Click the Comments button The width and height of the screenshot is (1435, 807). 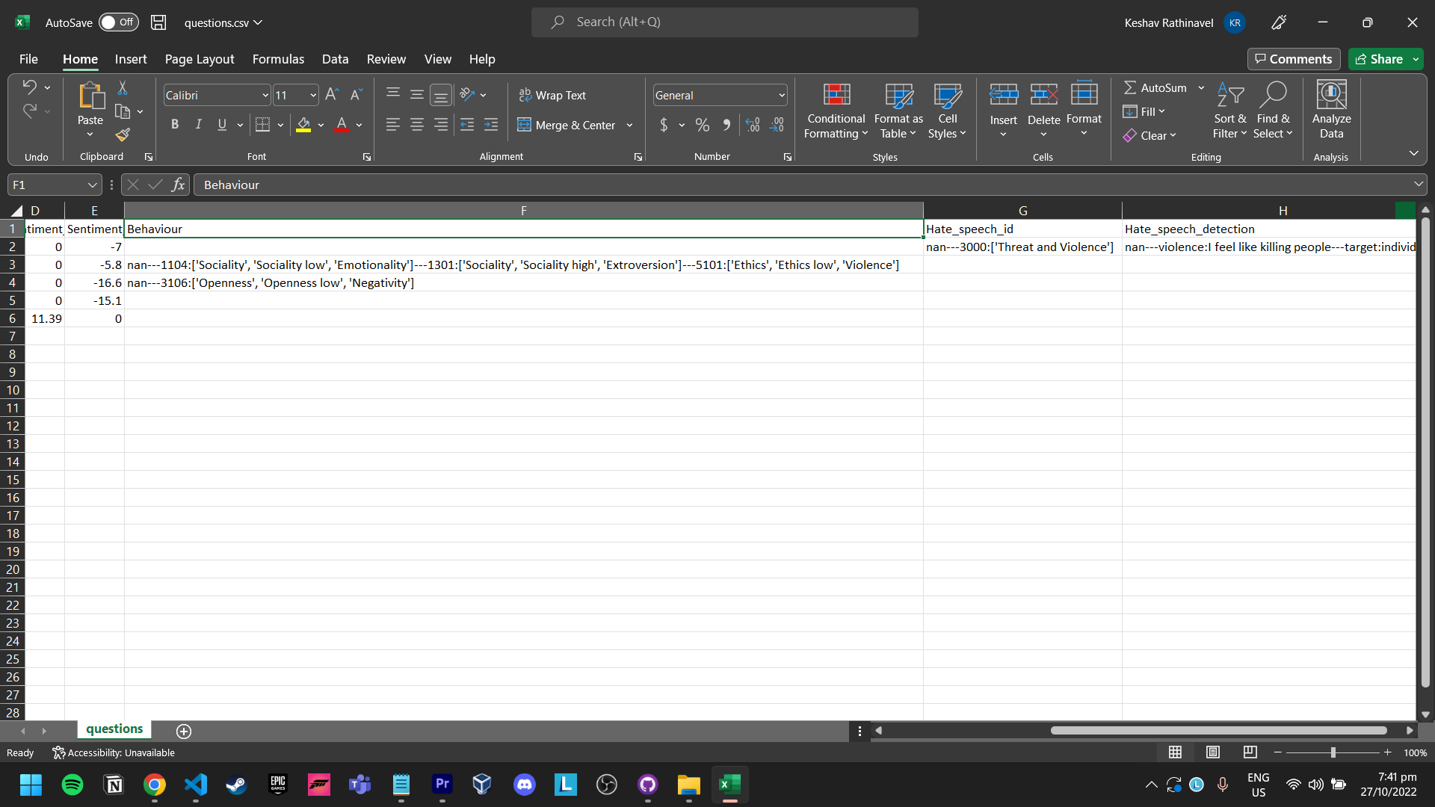coord(1293,59)
